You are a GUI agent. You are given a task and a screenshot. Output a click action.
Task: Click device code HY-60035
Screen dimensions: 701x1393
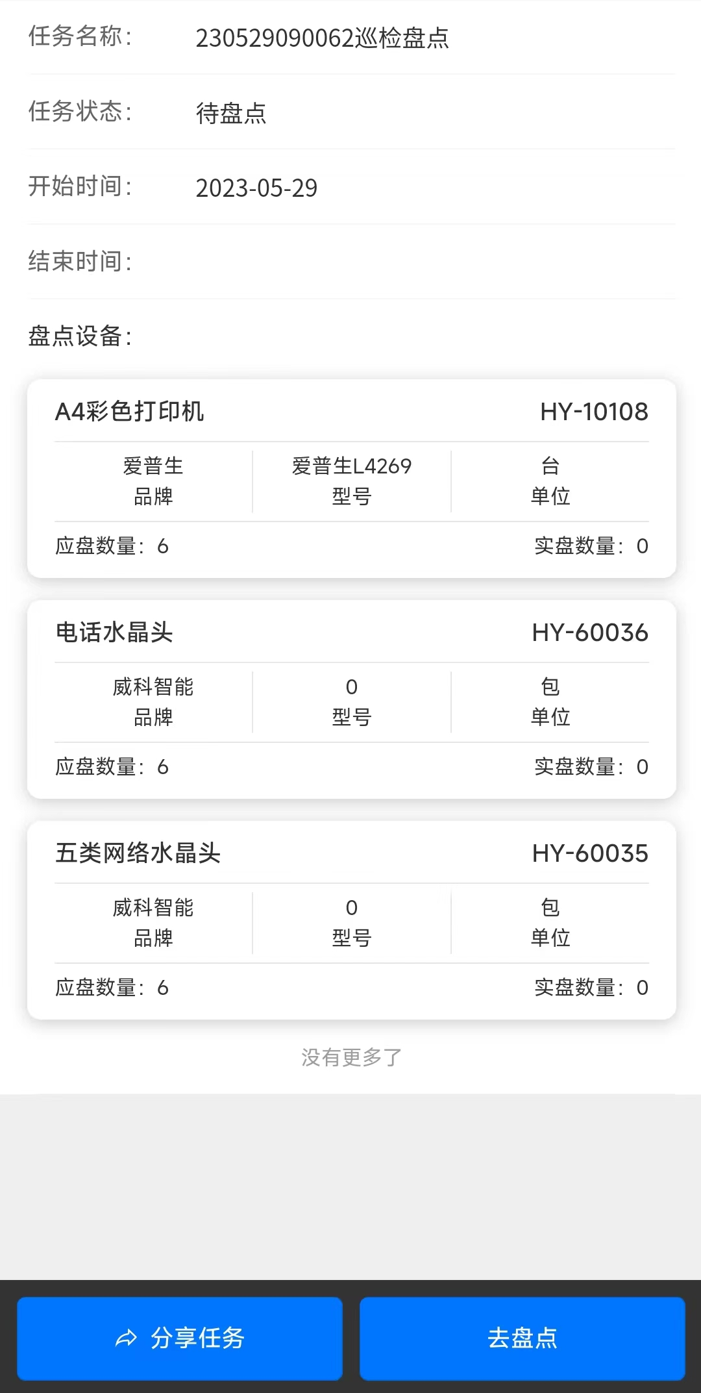tap(589, 853)
